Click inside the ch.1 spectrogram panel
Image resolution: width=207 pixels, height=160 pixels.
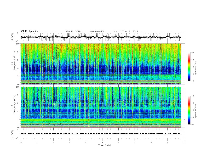pyautogui.click(x=101, y=64)
